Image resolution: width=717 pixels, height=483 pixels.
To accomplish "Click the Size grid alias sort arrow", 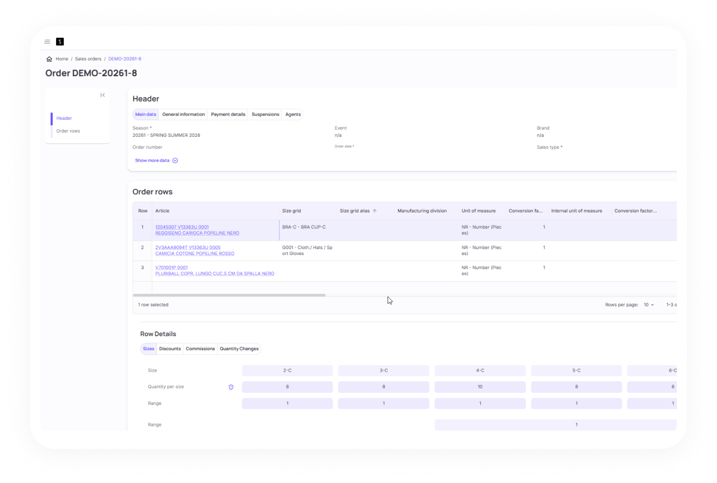I will pos(375,211).
